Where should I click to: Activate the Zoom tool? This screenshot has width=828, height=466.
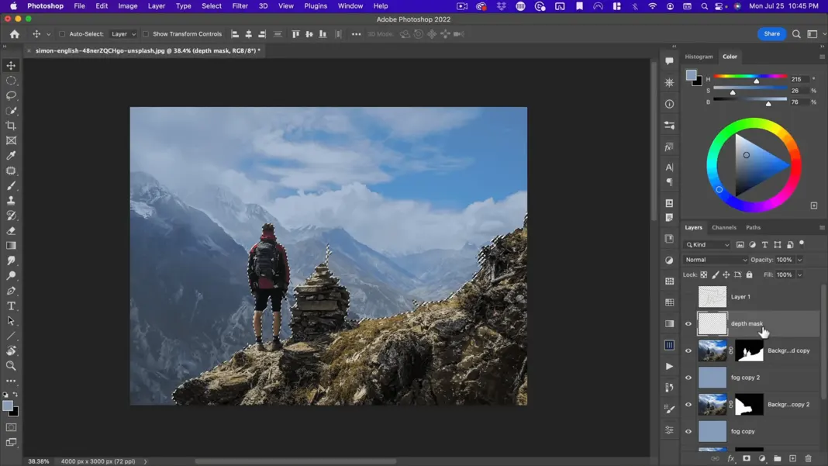[x=11, y=366]
